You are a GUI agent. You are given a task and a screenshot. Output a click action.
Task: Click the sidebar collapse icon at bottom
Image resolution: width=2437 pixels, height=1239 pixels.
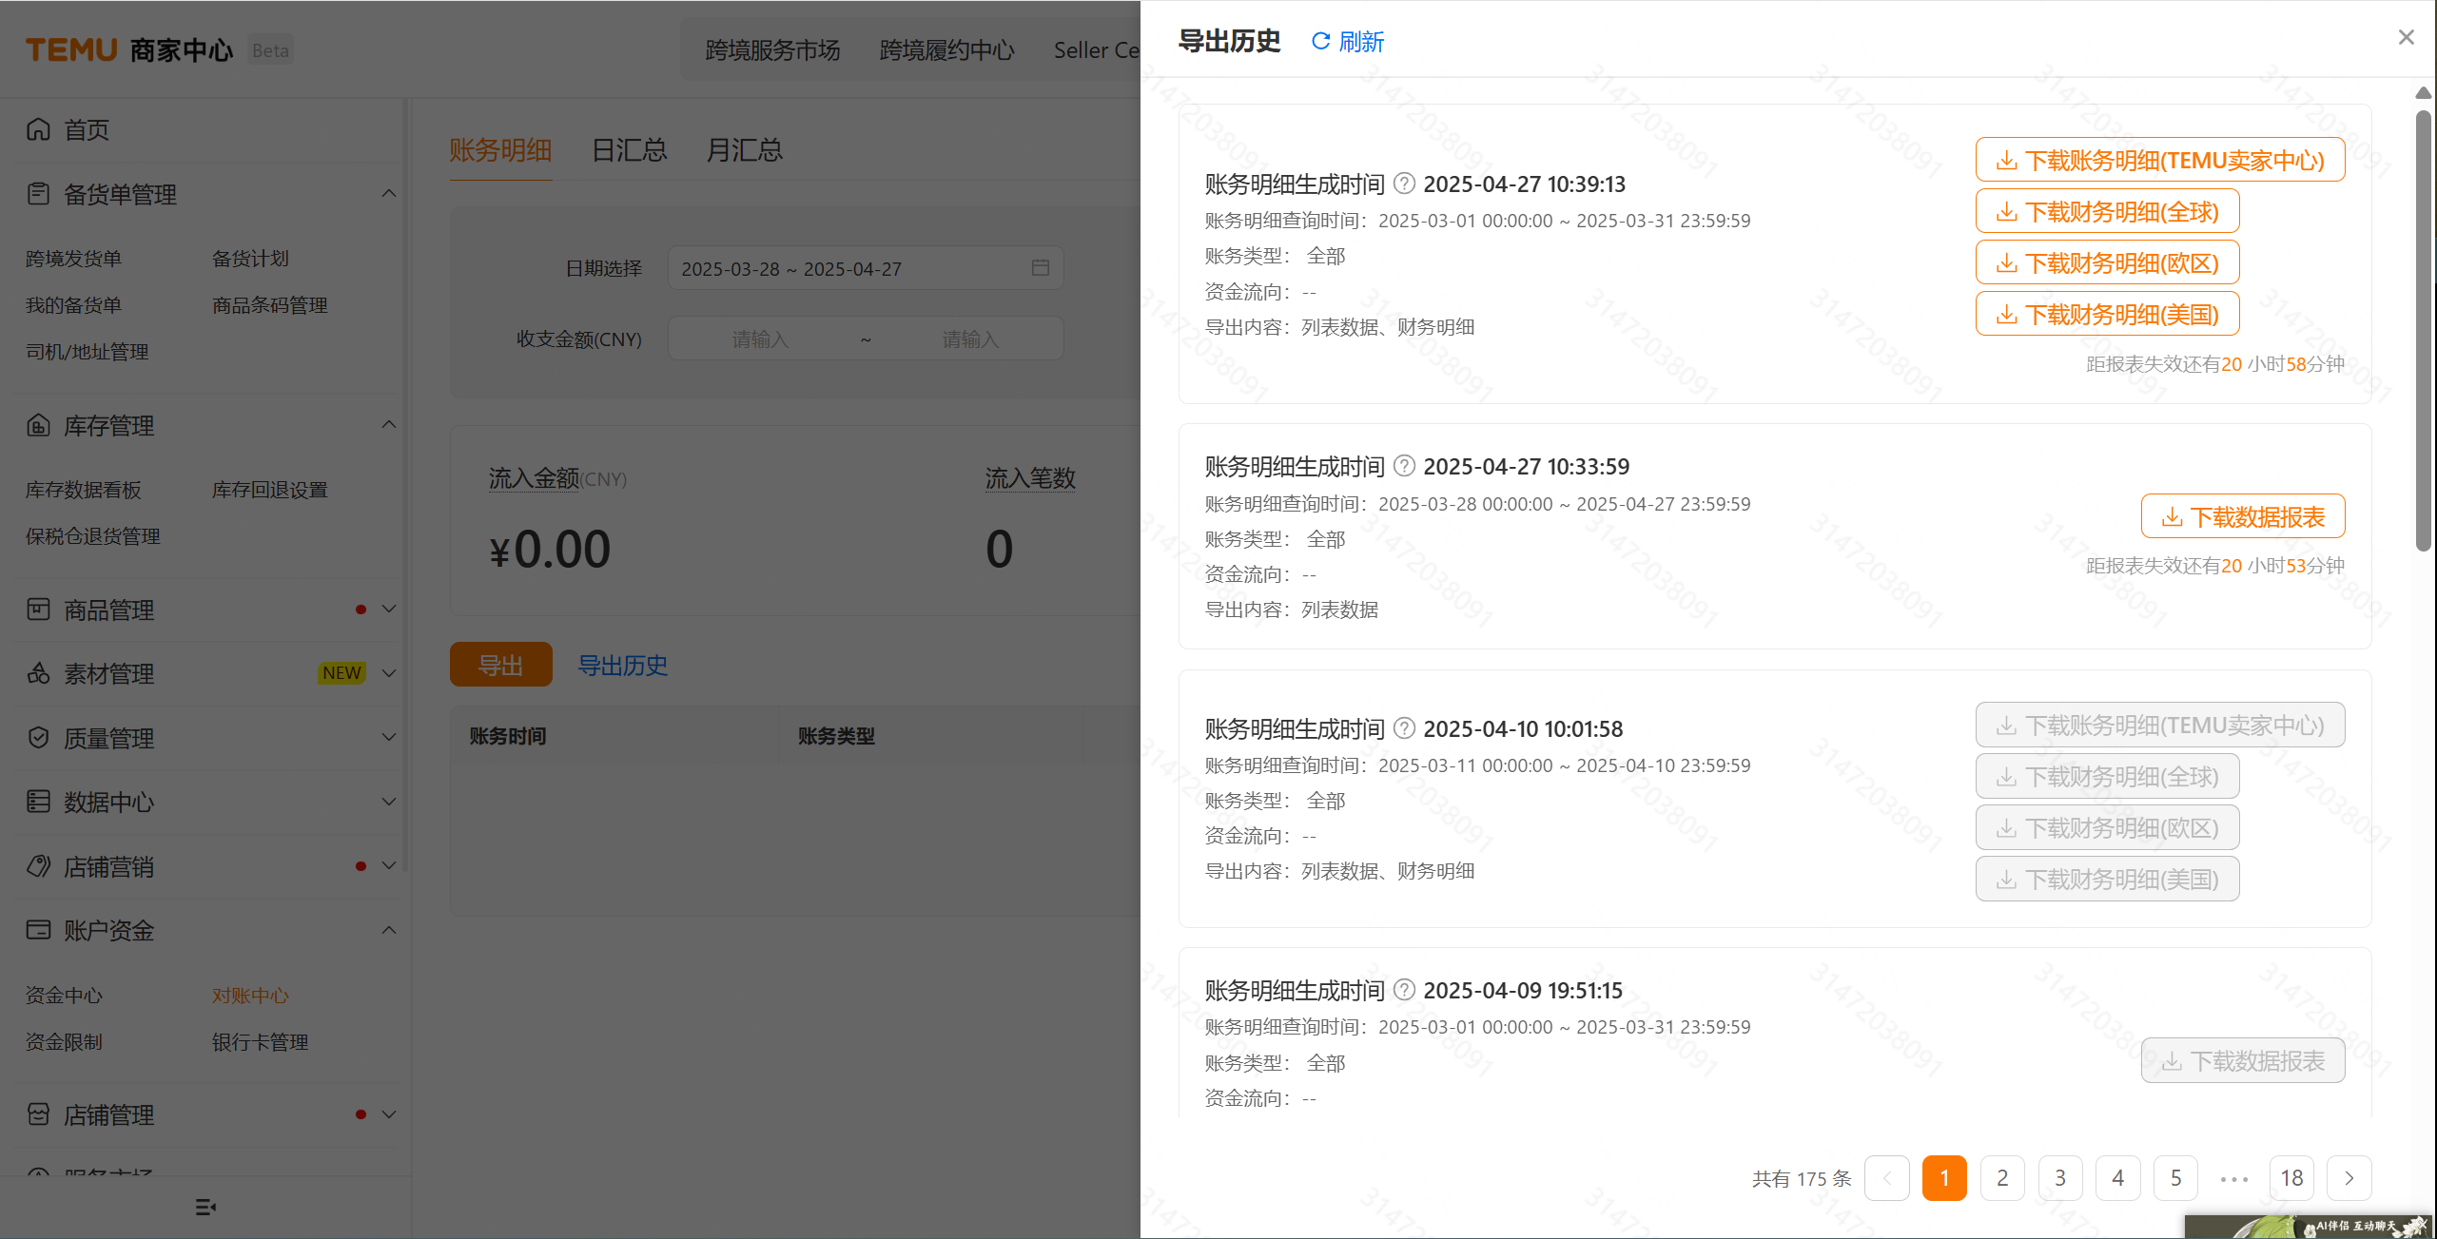[x=205, y=1207]
